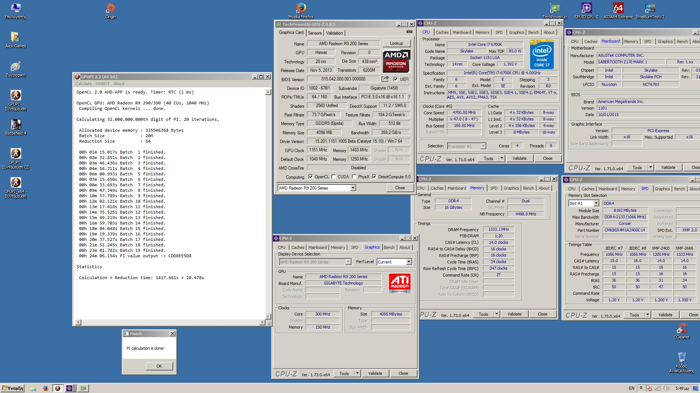The height and width of the screenshot is (393, 700).
Task: Toggle the DirectCompute 5.0 checkbox
Action: coord(374,177)
